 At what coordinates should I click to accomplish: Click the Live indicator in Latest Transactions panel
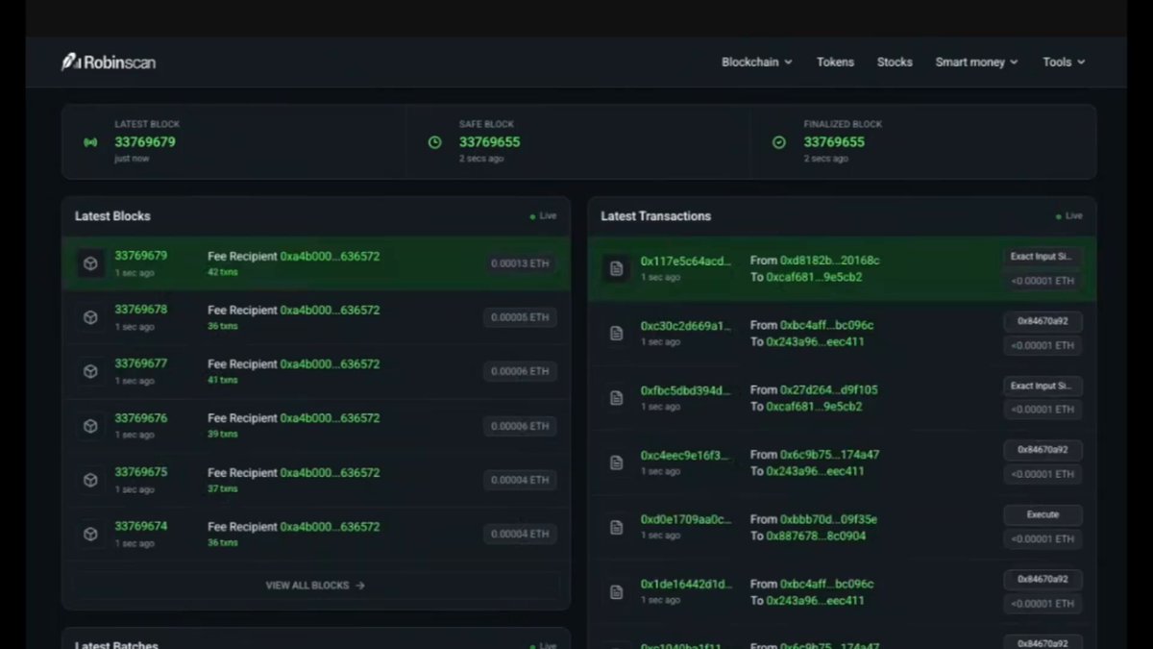coord(1068,216)
